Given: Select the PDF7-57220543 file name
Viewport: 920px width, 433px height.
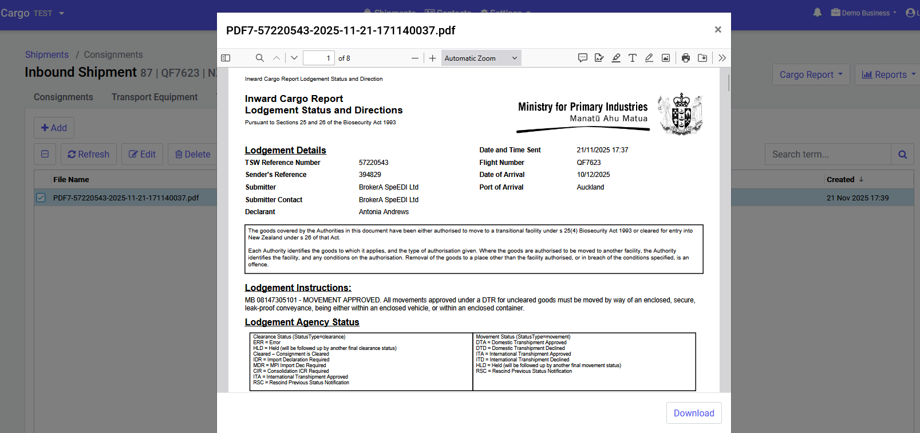Looking at the screenshot, I should (x=126, y=198).
